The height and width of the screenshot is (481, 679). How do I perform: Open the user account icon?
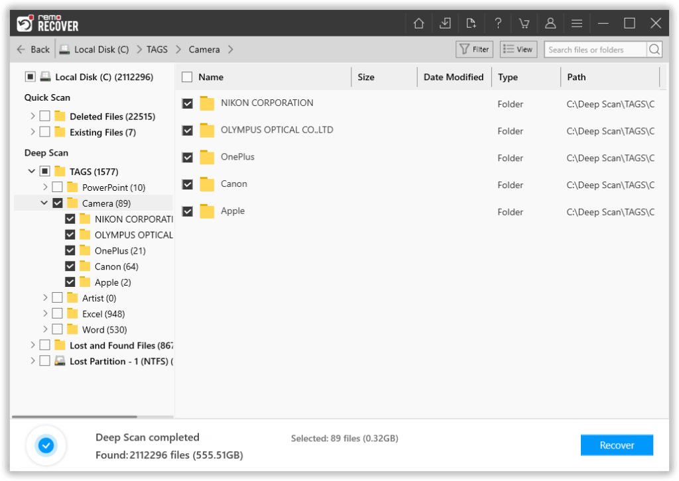click(550, 23)
